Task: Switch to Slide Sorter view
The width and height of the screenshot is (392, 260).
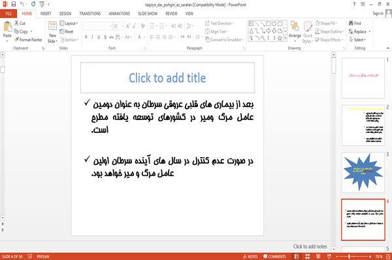Action: click(x=308, y=256)
